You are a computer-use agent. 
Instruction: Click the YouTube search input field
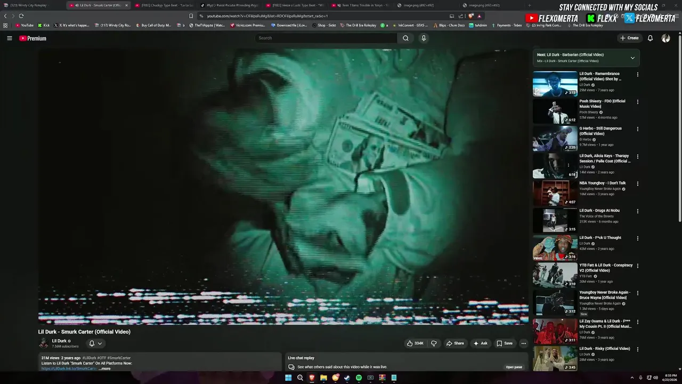pos(326,38)
